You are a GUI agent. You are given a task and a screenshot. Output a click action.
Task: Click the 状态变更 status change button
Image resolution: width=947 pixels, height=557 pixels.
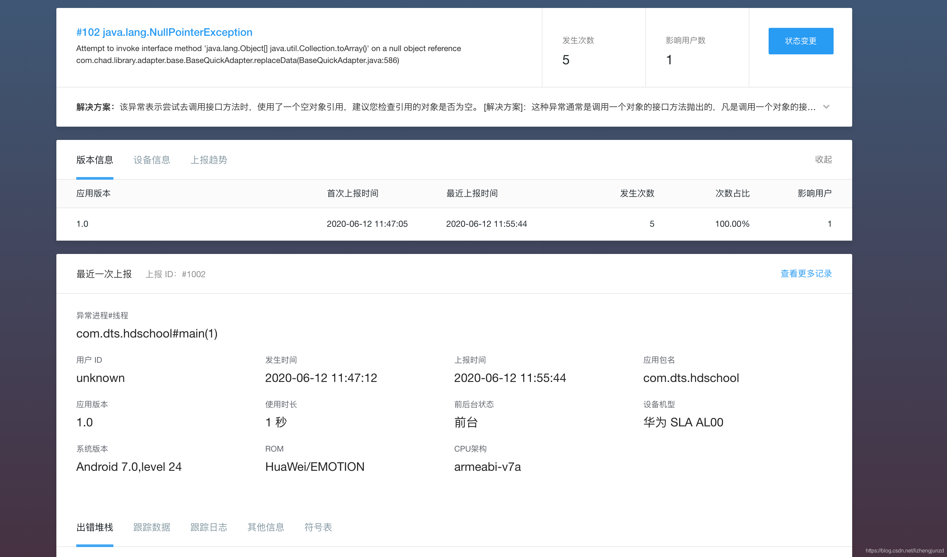coord(801,41)
